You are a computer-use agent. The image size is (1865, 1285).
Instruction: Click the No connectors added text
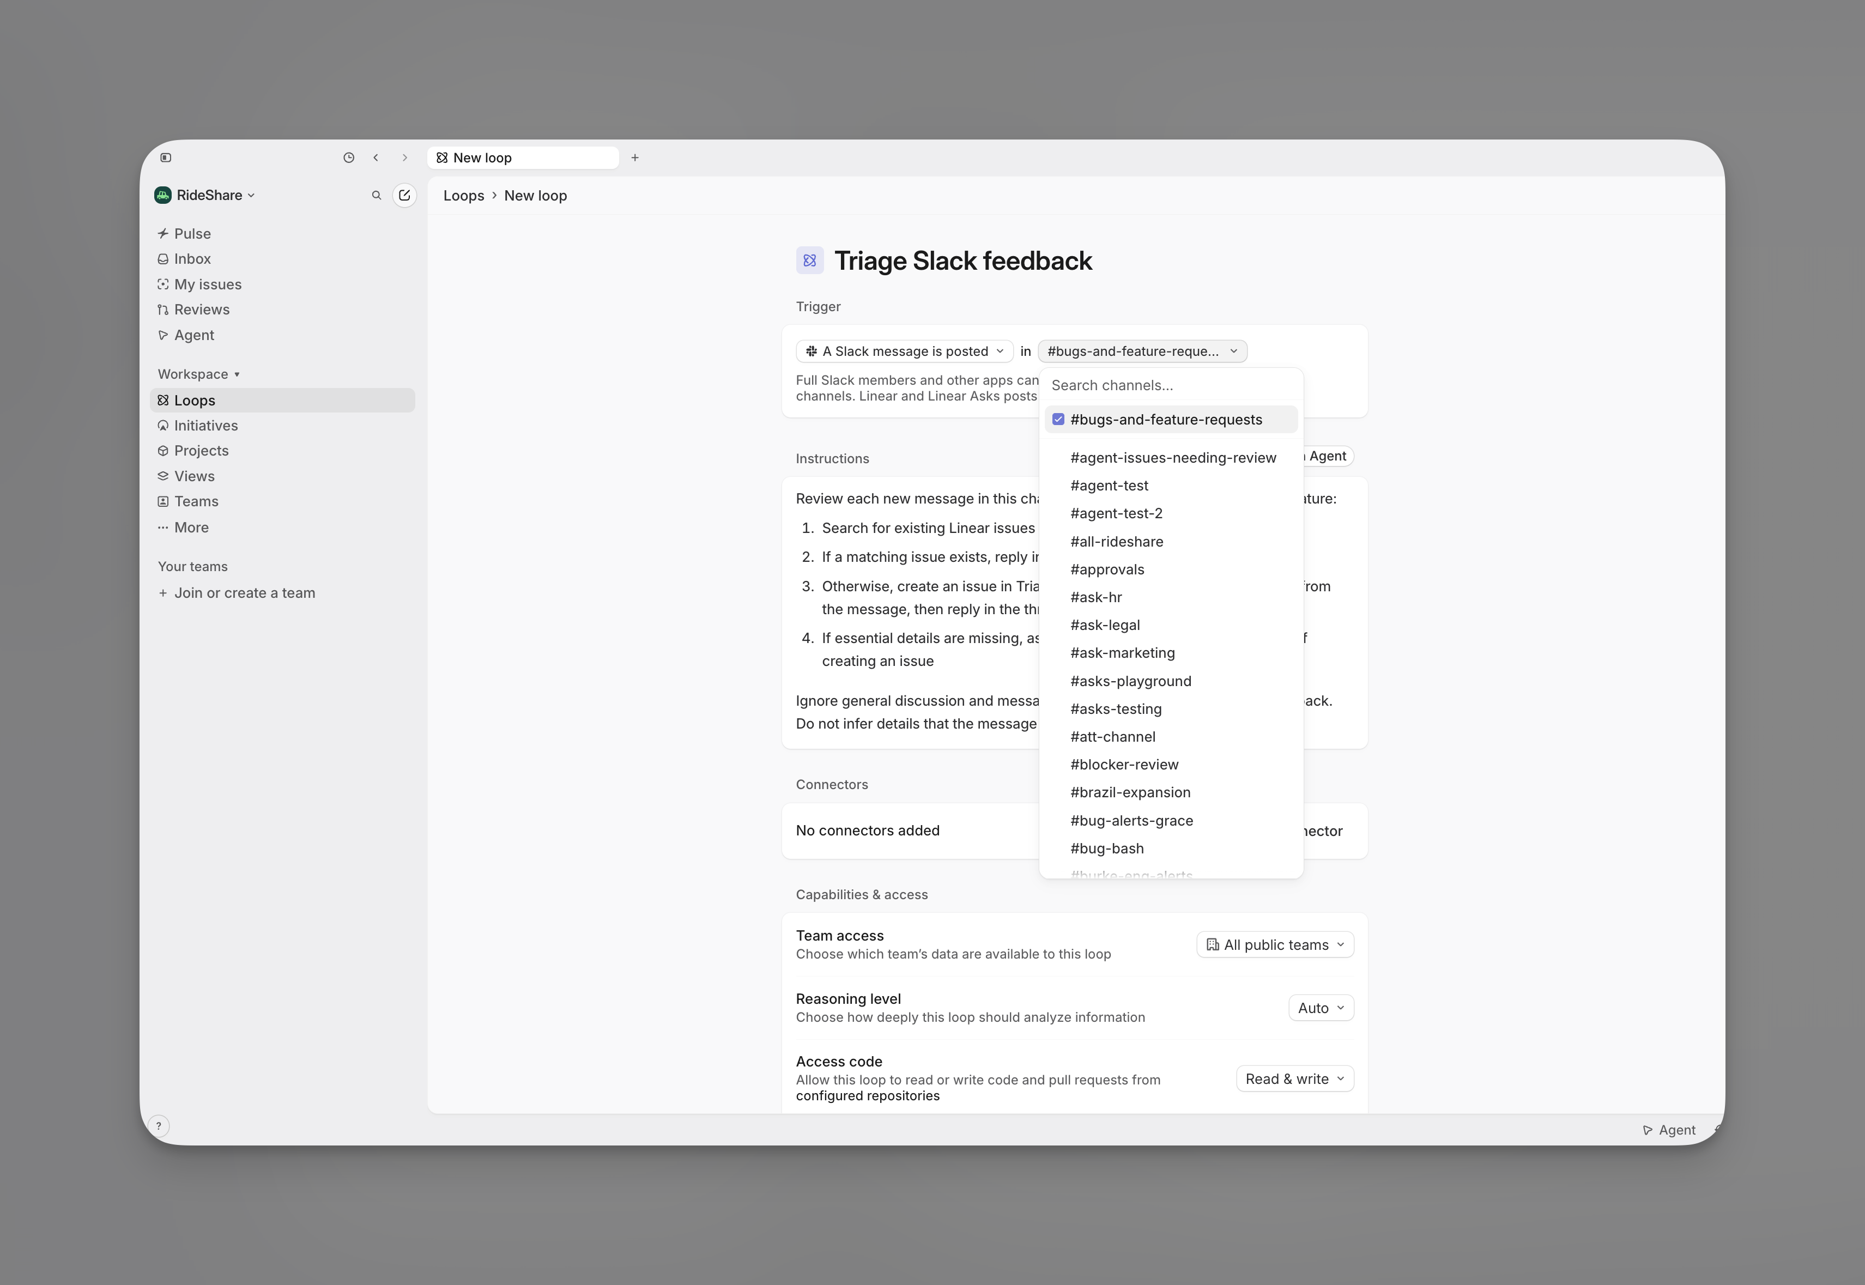867,831
